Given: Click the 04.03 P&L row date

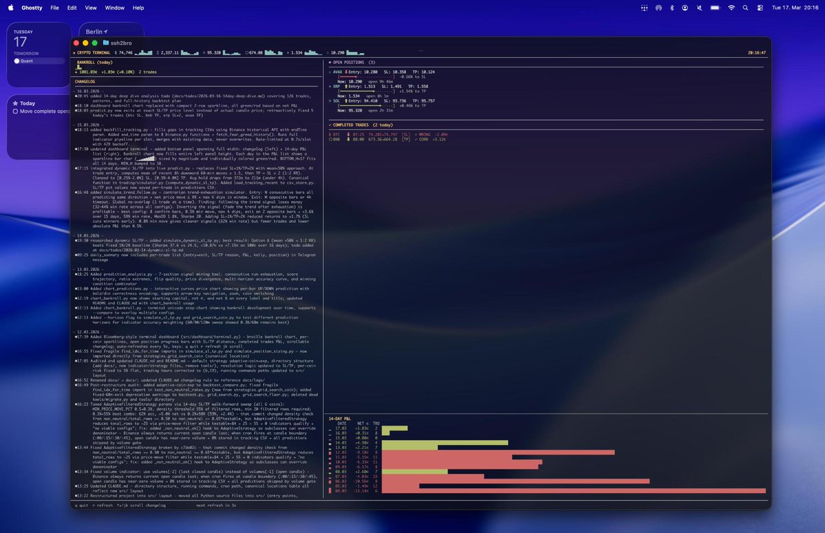Looking at the screenshot, I should click(341, 490).
